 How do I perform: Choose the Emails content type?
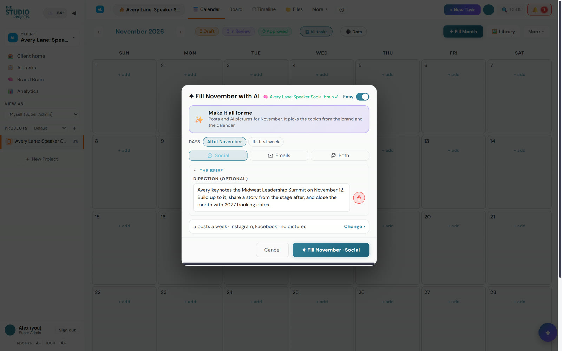pyautogui.click(x=279, y=155)
